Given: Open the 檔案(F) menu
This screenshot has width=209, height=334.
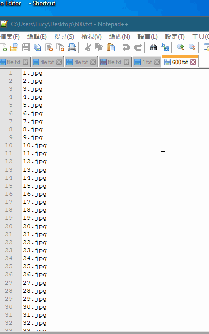Looking at the screenshot, I should [x=10, y=37].
